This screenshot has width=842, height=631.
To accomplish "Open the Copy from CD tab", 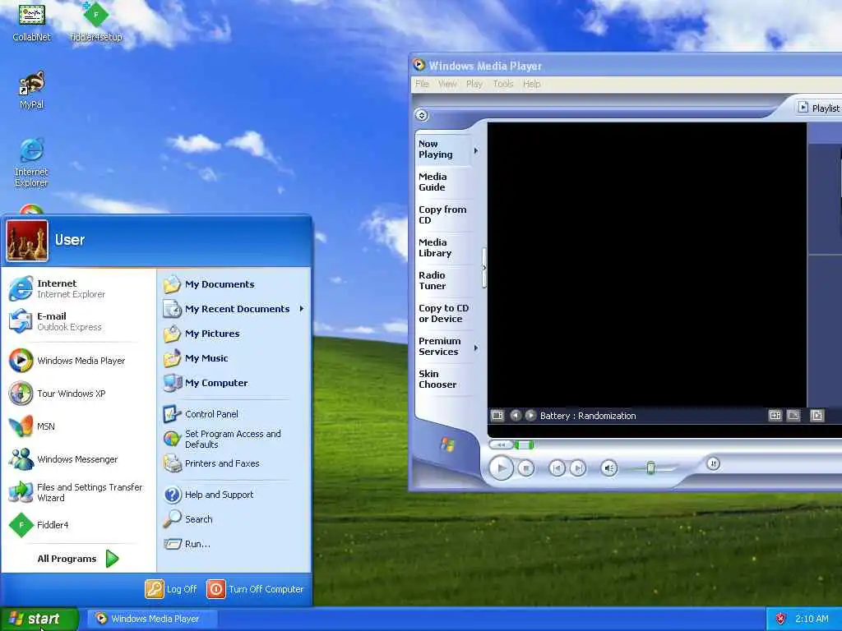I will [443, 214].
